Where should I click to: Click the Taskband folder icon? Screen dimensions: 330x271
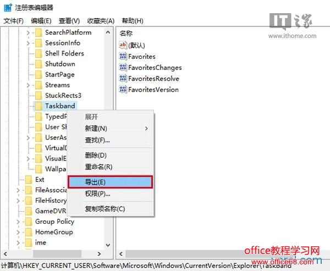point(38,106)
